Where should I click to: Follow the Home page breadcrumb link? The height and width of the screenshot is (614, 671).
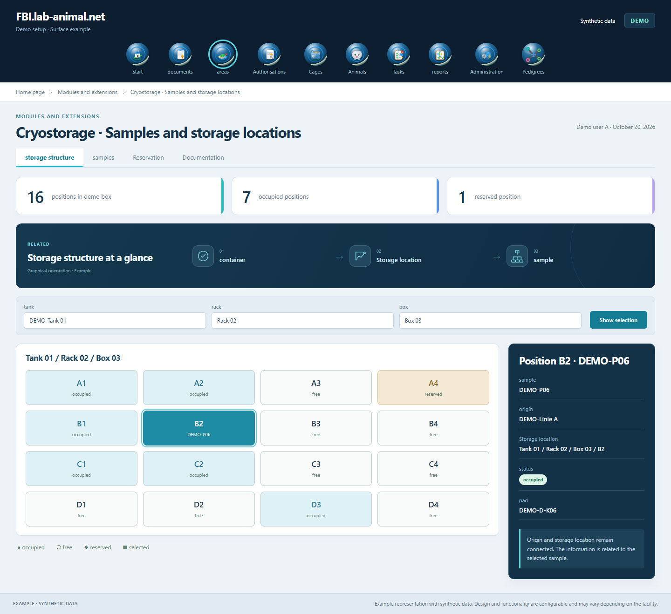point(30,92)
